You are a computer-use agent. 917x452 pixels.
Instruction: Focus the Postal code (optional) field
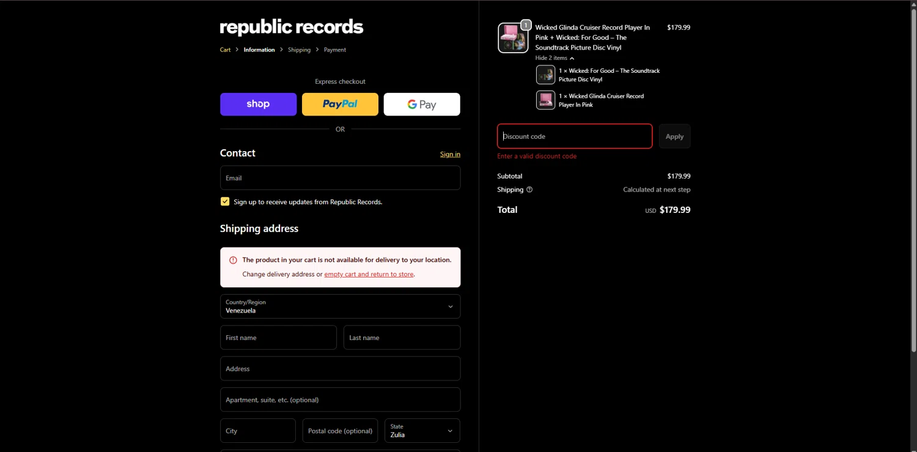(x=340, y=431)
